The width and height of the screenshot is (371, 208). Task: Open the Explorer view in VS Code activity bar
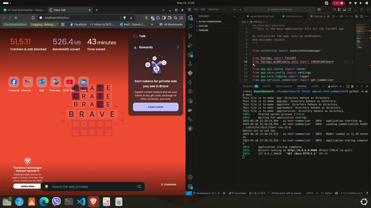pyautogui.click(x=190, y=17)
